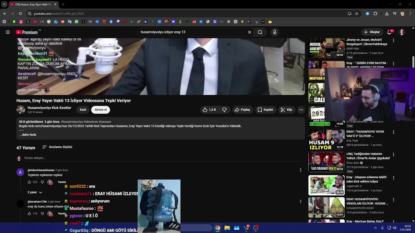
Task: Select the Husam, Eray Yayın tab
Action: click(x=33, y=5)
